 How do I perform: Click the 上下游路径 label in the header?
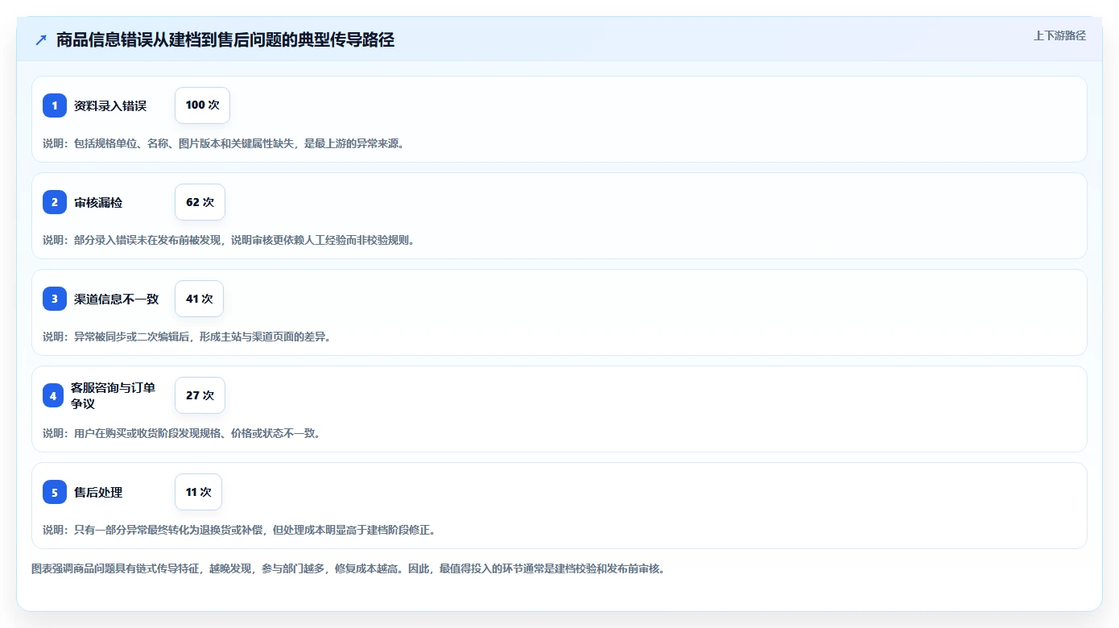click(x=1059, y=35)
